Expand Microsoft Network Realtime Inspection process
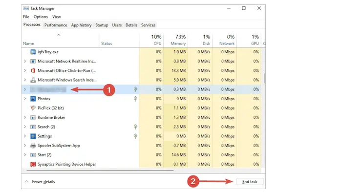 (x=25, y=61)
